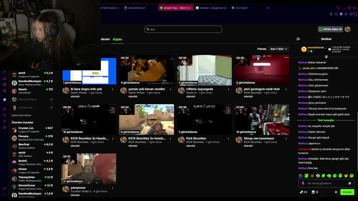Switch to the Klipler tab
Image resolution: width=358 pixels, height=201 pixels.
[117, 39]
